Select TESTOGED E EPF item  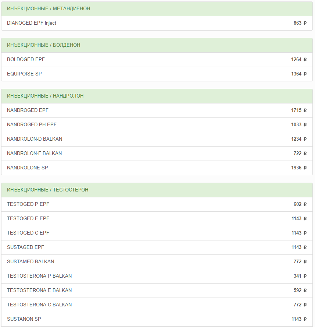[x=28, y=219]
